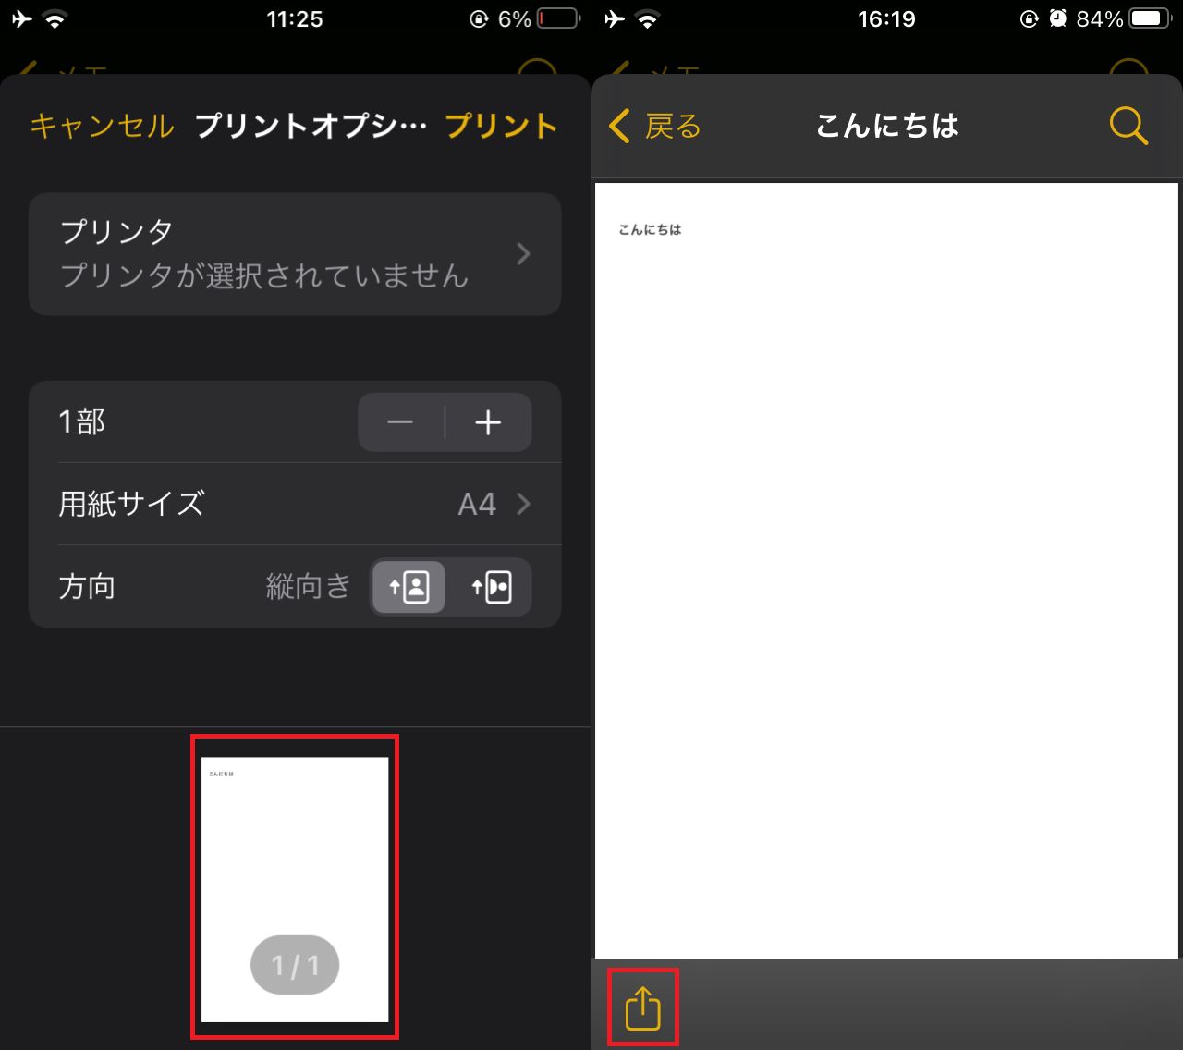Screen dimensions: 1183x1050
Task: Tap プリント to start printing
Action: pos(502,126)
